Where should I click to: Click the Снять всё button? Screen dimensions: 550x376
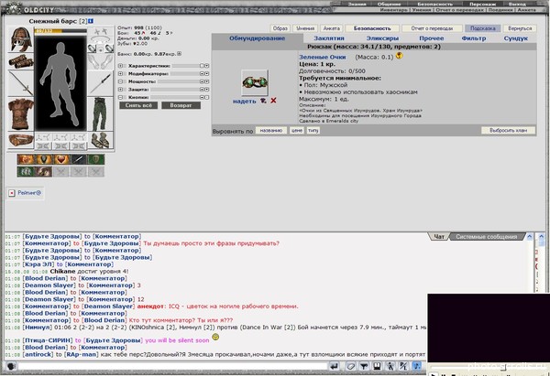pyautogui.click(x=138, y=105)
